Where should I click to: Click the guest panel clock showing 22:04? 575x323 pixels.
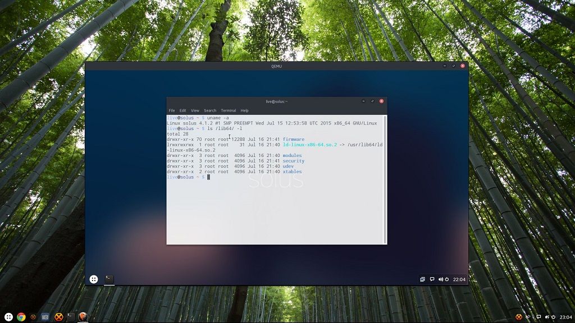[459, 279]
